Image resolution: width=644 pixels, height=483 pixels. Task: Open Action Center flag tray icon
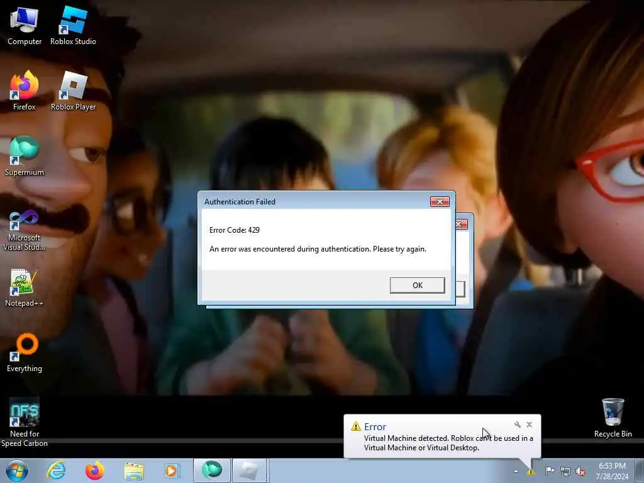[550, 471]
